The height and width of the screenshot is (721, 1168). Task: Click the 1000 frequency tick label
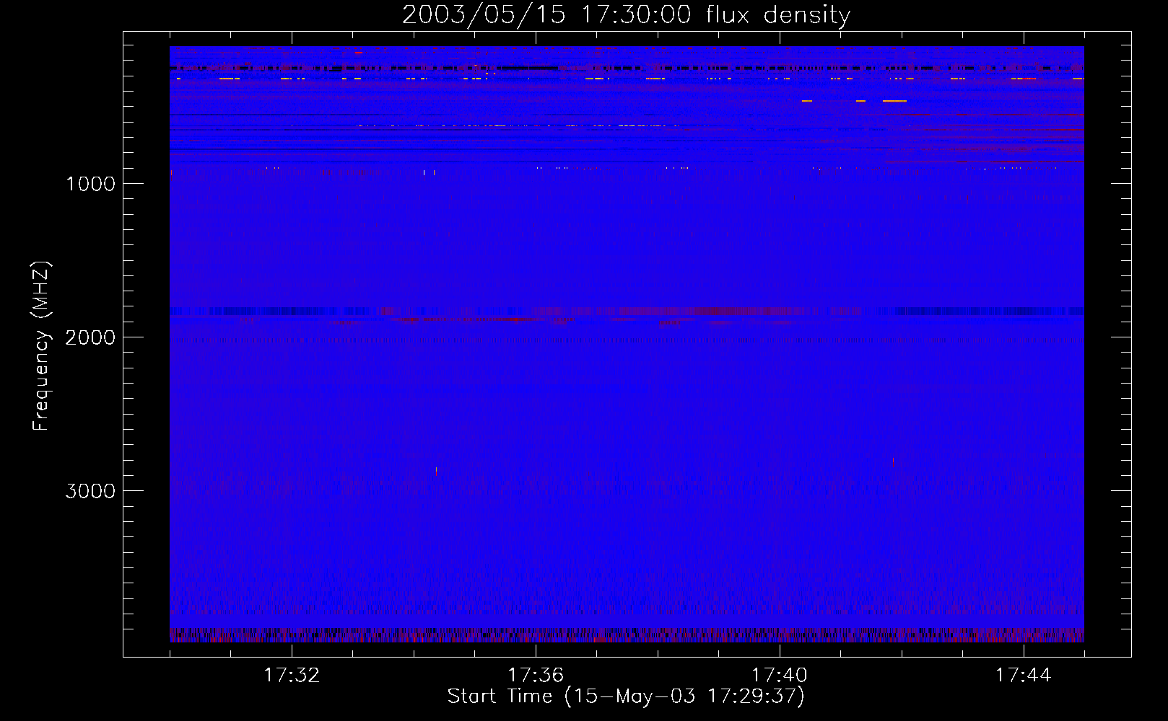tap(91, 184)
